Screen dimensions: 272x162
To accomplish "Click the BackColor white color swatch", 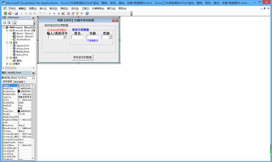I will point(19,88).
